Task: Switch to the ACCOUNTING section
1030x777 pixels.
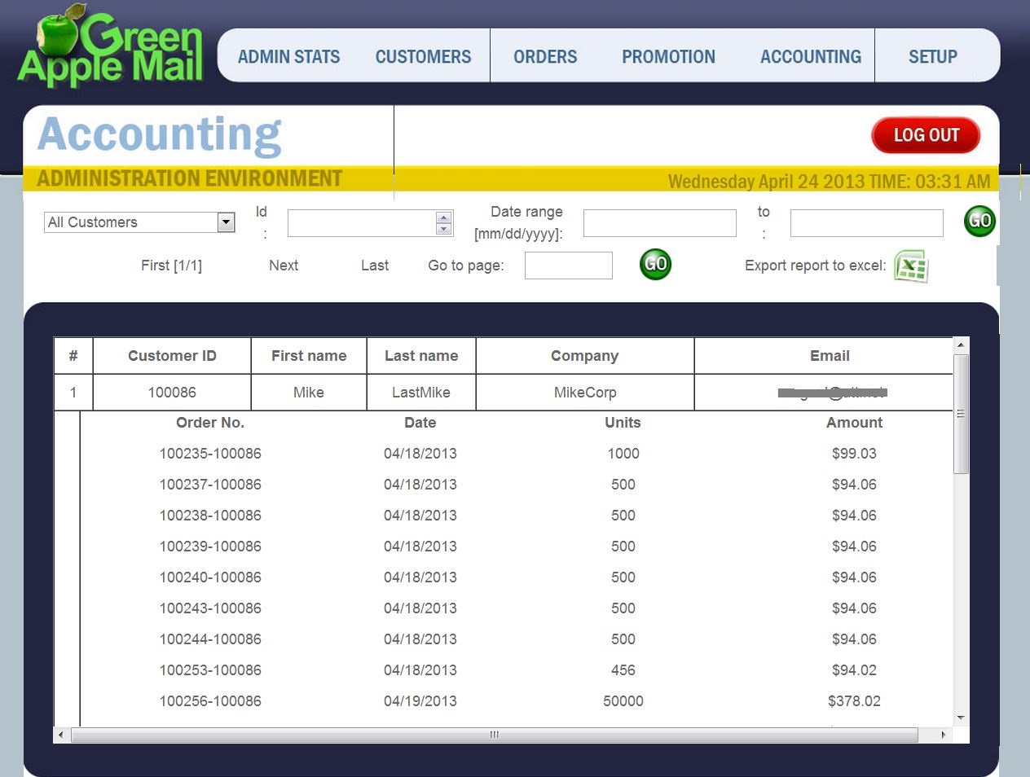Action: point(811,57)
